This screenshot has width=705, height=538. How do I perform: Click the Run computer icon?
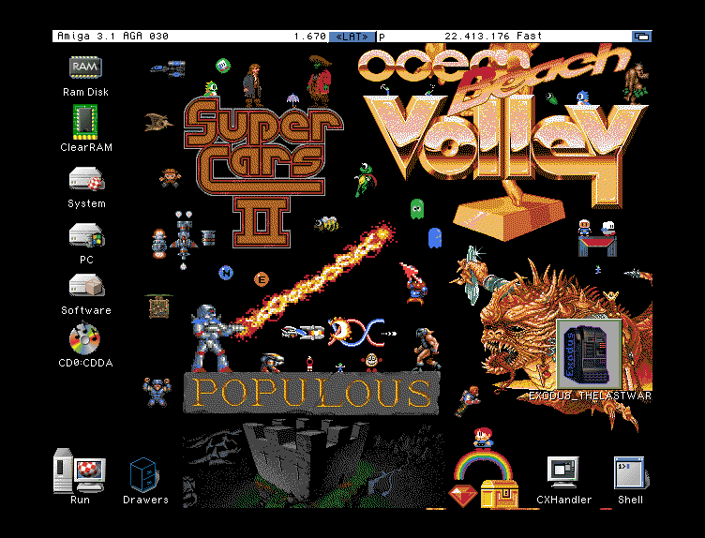[x=80, y=471]
